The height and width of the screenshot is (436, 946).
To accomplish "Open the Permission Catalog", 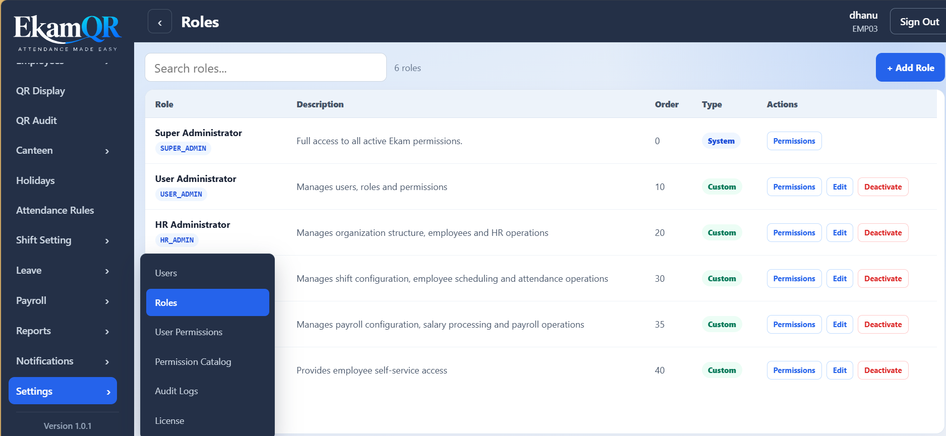I will click(x=207, y=362).
